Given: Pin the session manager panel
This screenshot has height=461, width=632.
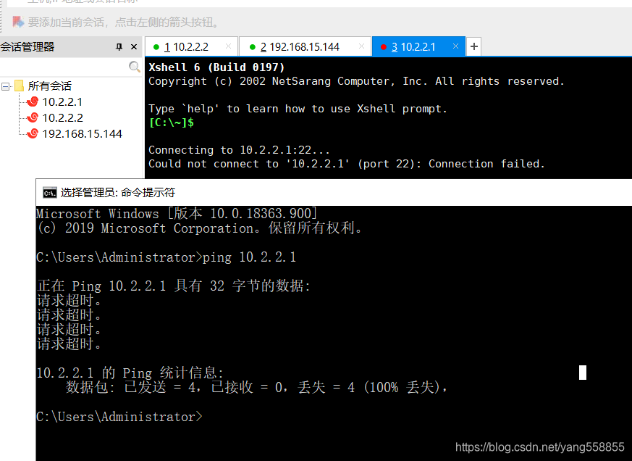Looking at the screenshot, I should pos(119,47).
